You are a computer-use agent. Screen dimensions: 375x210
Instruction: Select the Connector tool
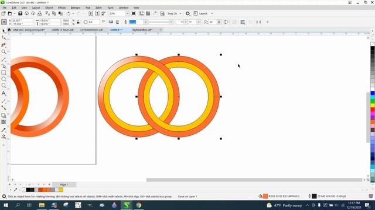pyautogui.click(x=4, y=108)
